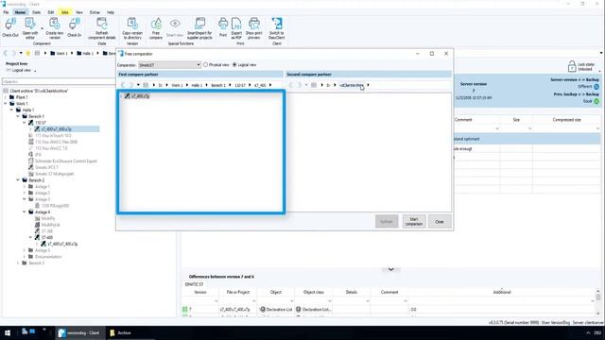Click the favorites star in main navigation bar
The image size is (605, 340).
pyautogui.click(x=28, y=53)
